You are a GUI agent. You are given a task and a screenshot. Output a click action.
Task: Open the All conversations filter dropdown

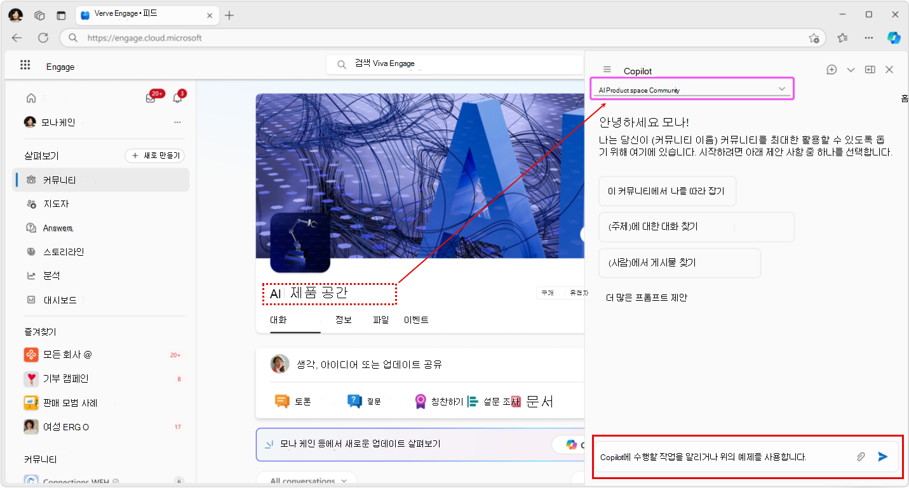click(x=306, y=480)
